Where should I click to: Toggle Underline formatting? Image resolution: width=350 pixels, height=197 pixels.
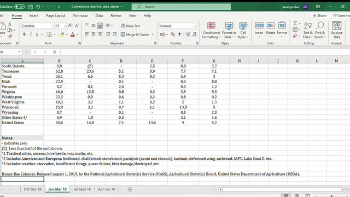[37, 34]
